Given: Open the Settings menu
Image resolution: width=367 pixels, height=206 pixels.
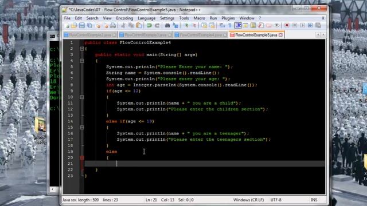Looking at the screenshot, I should [x=167, y=18].
